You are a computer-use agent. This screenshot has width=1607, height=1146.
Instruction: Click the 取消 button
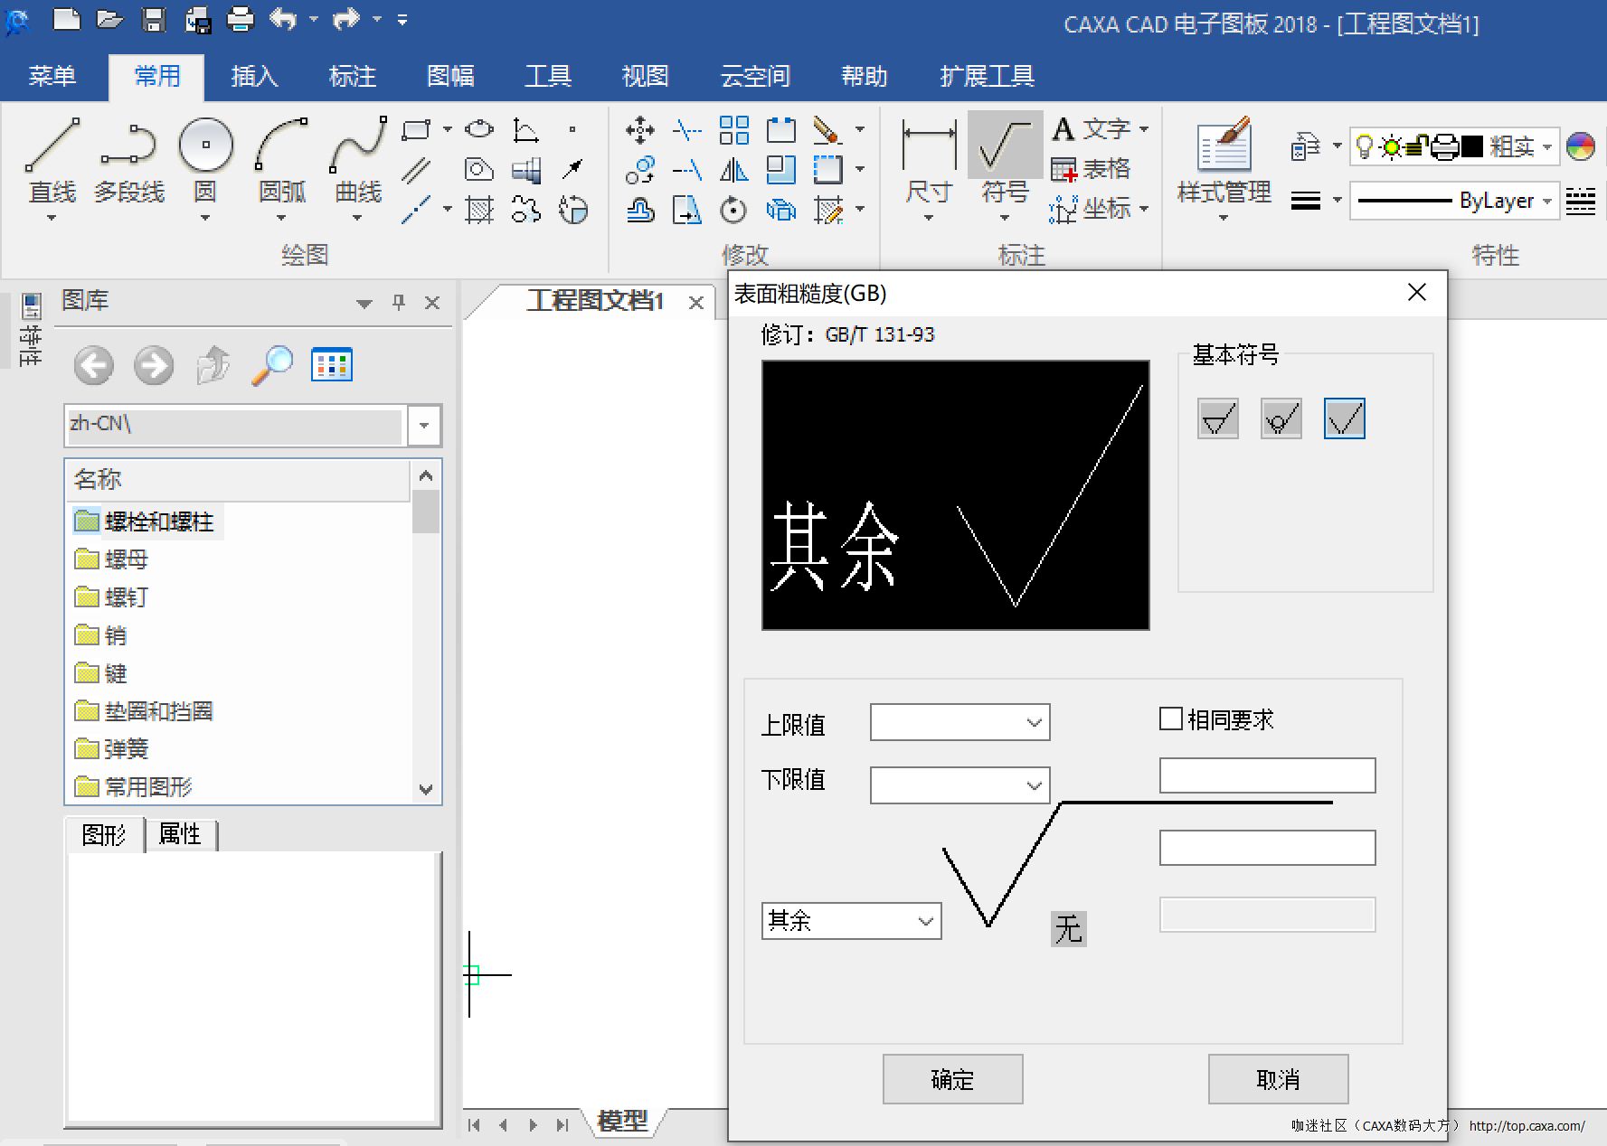(1278, 1079)
